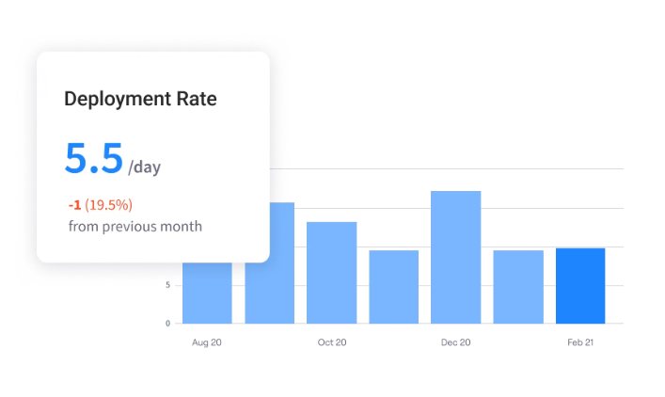Click the Aug 20 x-axis label
Screen dimensions: 665x397
[207, 342]
